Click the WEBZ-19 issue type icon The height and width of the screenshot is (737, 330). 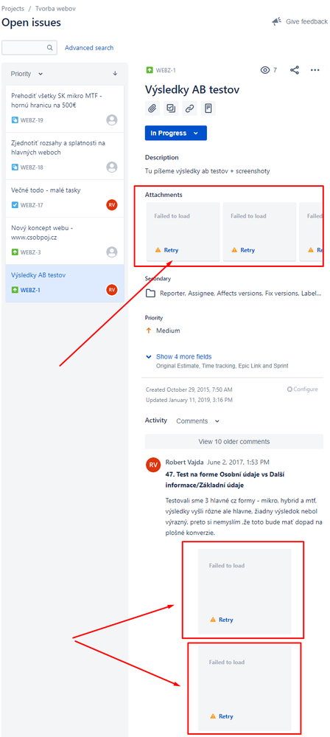(15, 120)
